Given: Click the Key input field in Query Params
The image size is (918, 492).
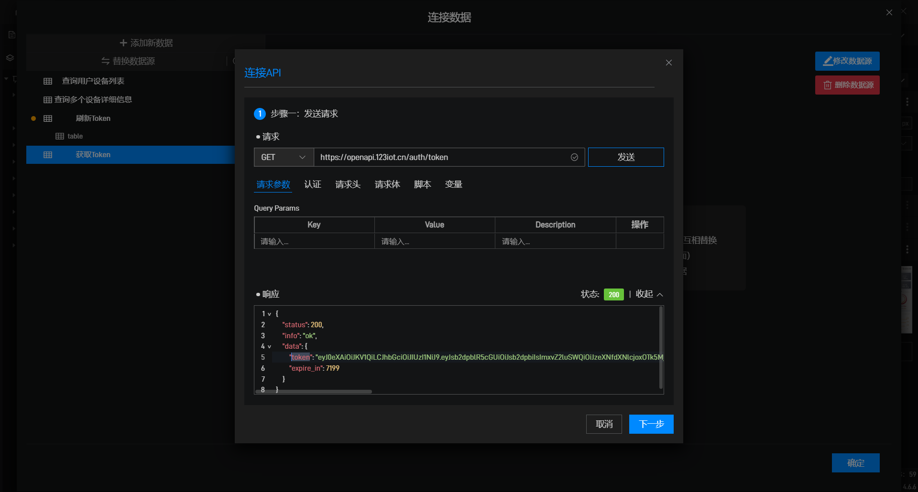Looking at the screenshot, I should [314, 241].
